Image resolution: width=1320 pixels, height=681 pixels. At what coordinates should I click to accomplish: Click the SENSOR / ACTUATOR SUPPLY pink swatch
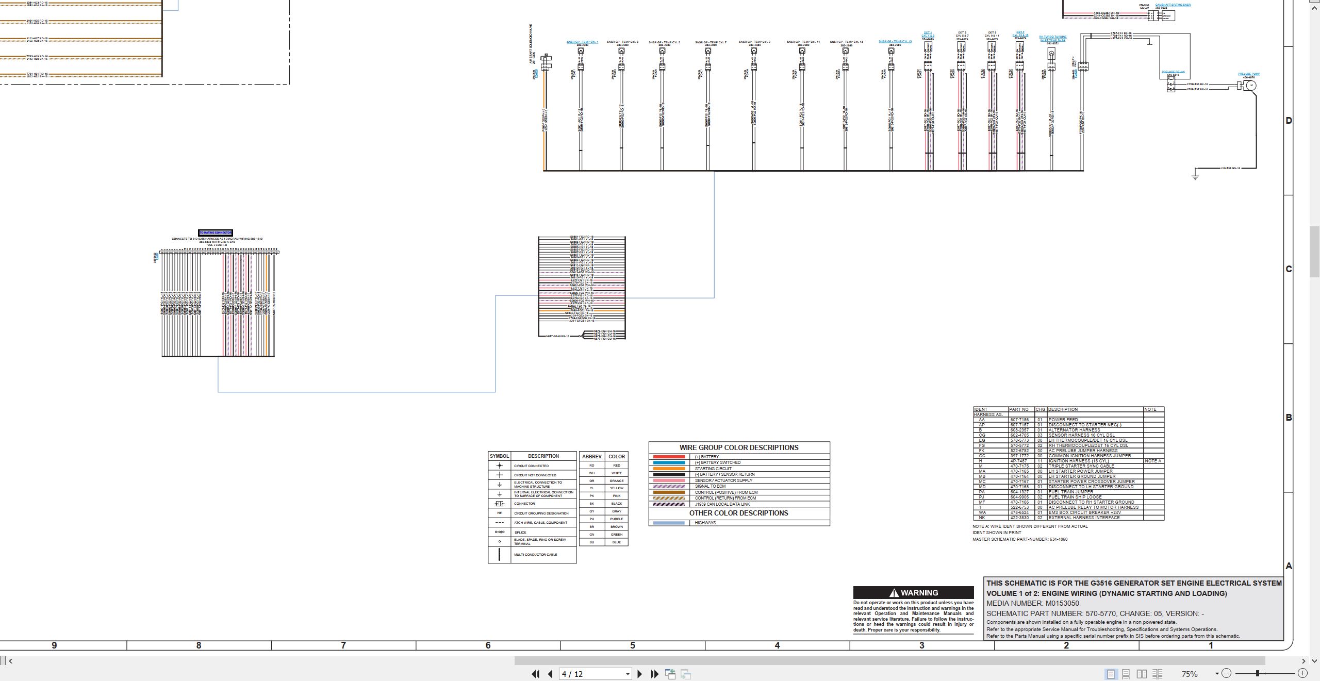point(669,480)
